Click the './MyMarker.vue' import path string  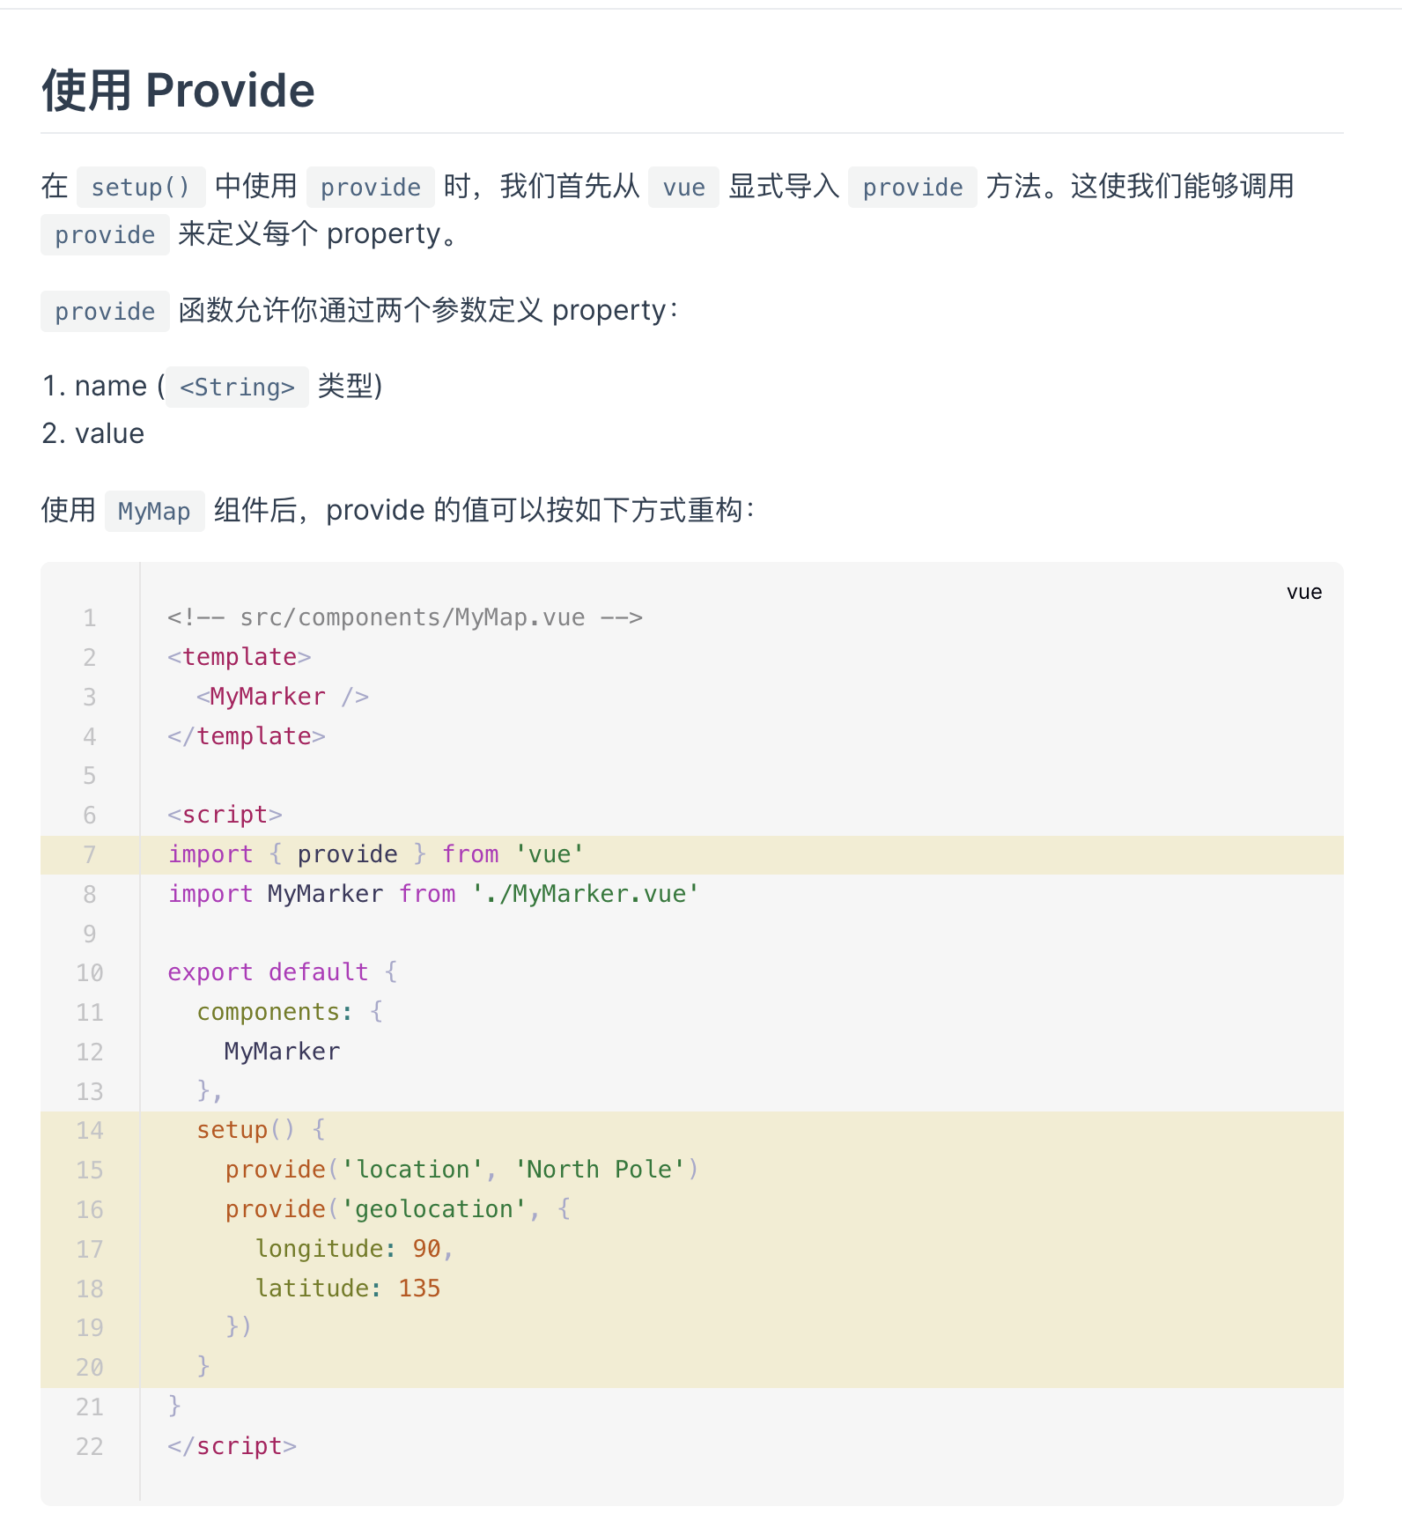click(586, 894)
